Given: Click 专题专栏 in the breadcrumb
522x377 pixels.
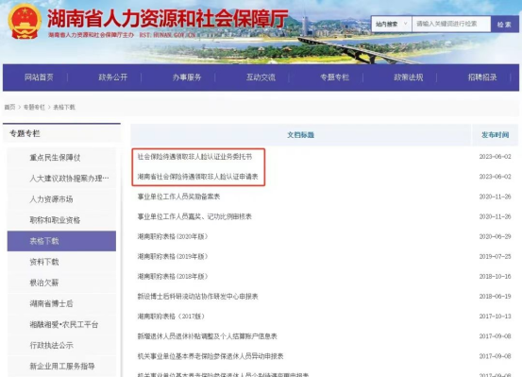Looking at the screenshot, I should click(34, 107).
